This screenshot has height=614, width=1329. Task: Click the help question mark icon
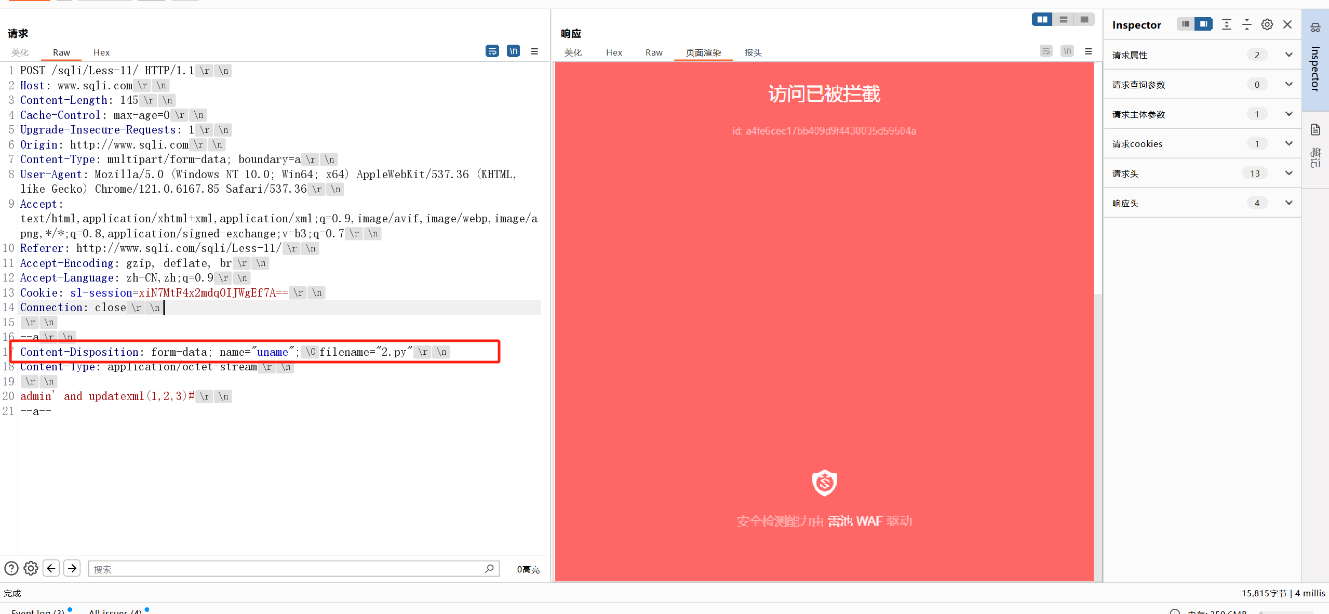[11, 568]
